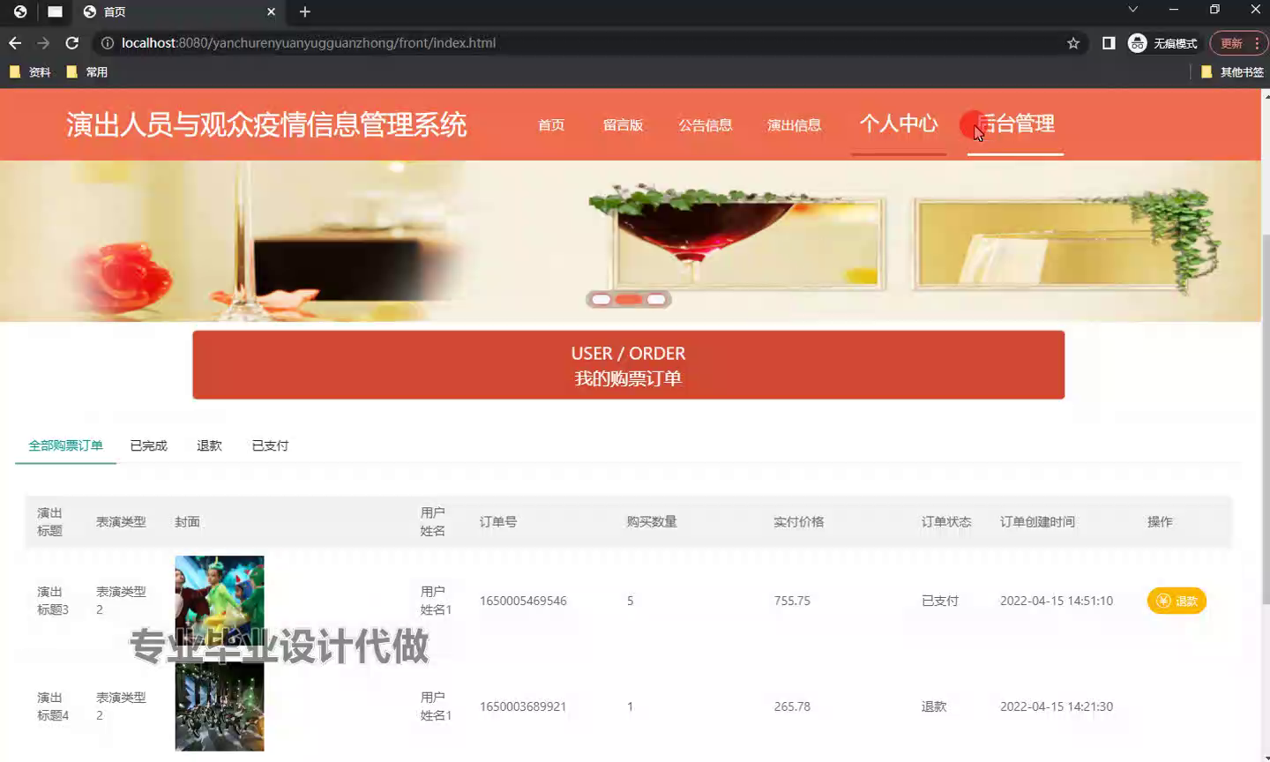Viewport: 1270px width, 762px height.
Task: Open a new browser tab with plus icon
Action: 305,11
